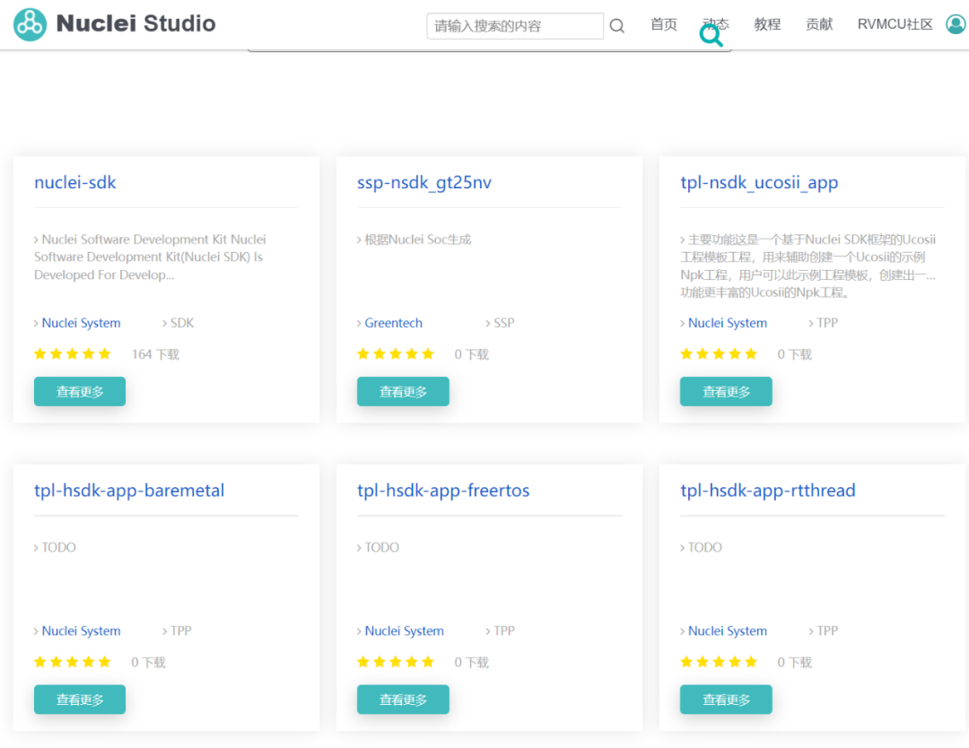Click the "Nuclei Software Development Kit" description text
Image resolution: width=969 pixels, height=748 pixels.
point(150,257)
